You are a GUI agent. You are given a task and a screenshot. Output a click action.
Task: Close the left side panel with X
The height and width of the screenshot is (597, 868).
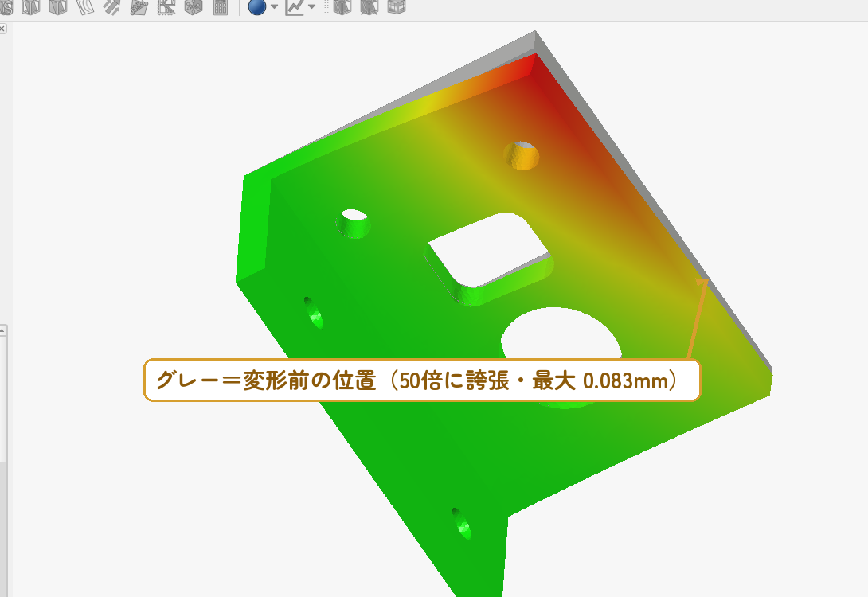point(2,28)
